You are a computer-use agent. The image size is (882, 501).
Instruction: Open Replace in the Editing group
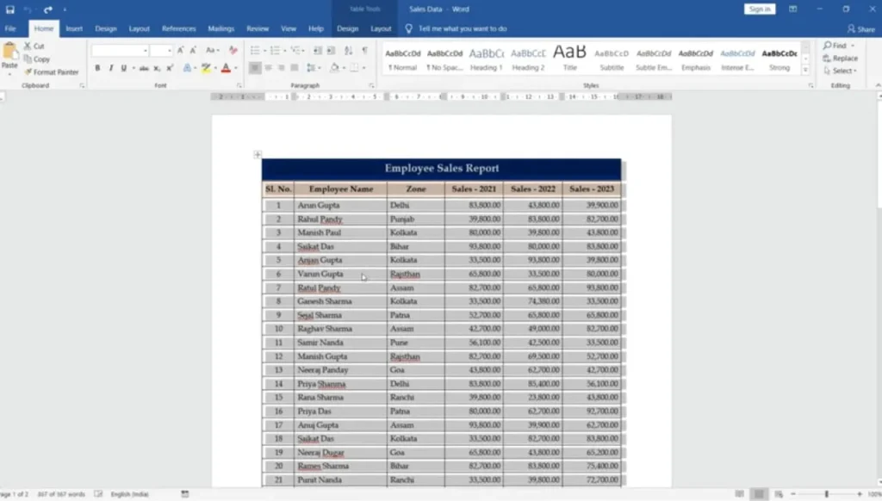click(x=841, y=59)
